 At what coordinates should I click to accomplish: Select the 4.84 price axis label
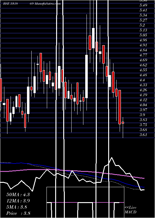[x=143, y=50]
